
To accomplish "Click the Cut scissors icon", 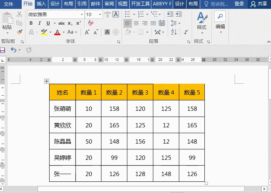I will pyautogui.click(x=19, y=15).
